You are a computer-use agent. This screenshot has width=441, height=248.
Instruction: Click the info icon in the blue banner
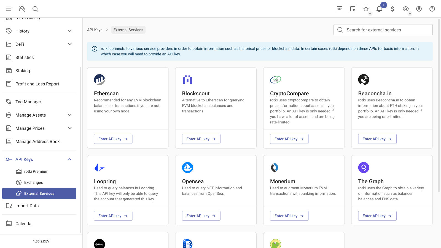coord(95,49)
